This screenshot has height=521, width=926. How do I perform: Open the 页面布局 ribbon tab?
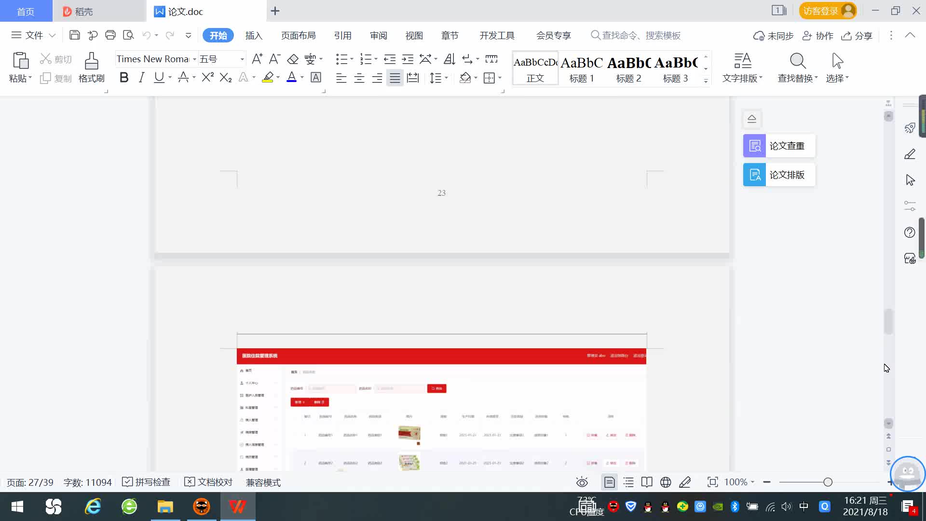298,35
